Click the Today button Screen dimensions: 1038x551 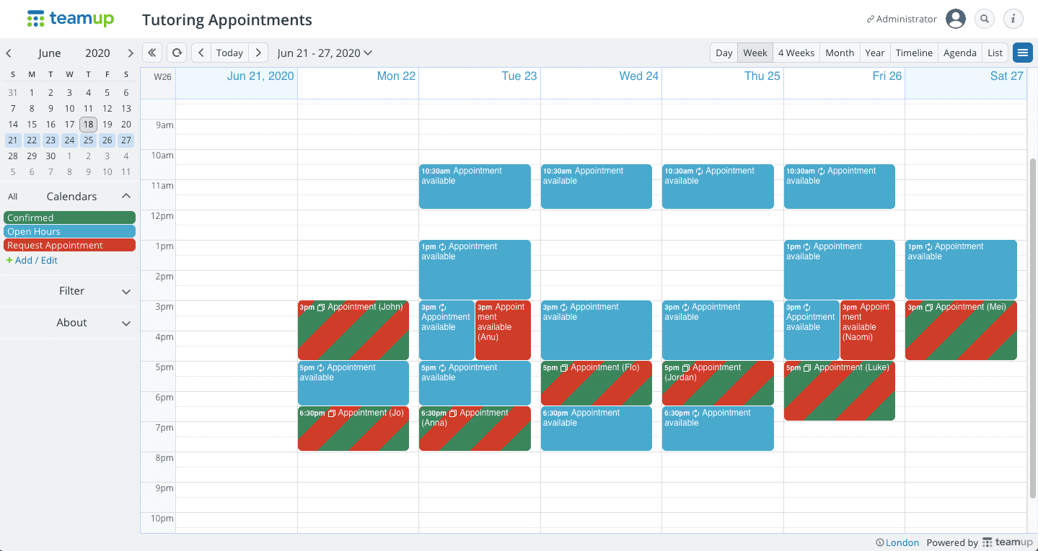[229, 53]
